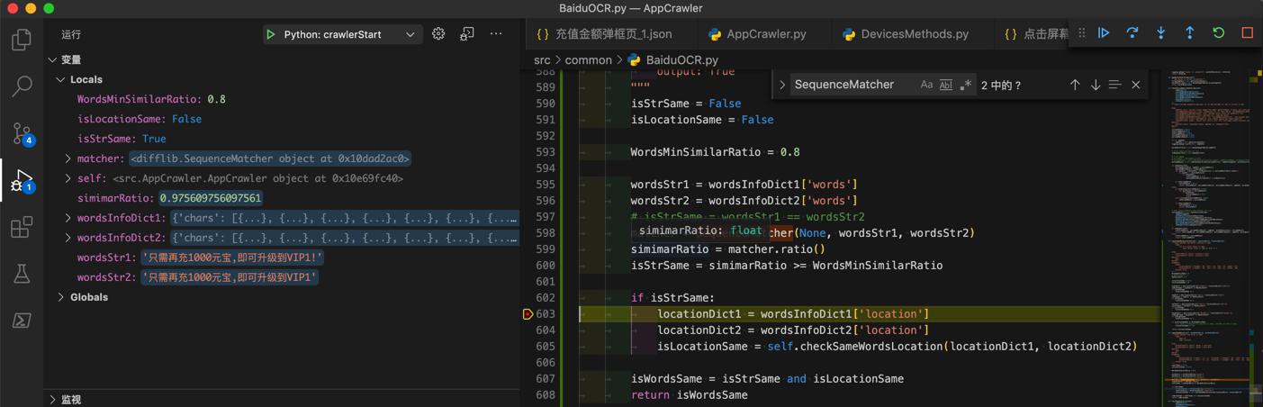The image size is (1263, 407).
Task: Select the isStrSame variable row
Action: click(x=282, y=139)
